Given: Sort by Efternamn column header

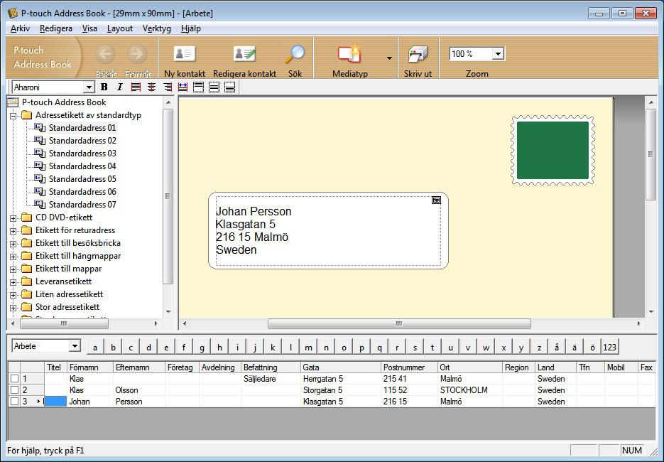Looking at the screenshot, I should coord(139,367).
